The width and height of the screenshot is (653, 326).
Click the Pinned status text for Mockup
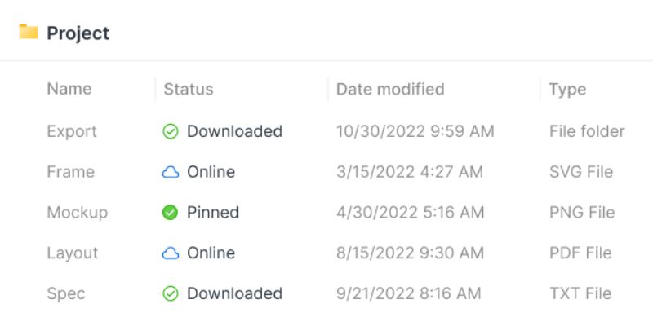click(213, 213)
